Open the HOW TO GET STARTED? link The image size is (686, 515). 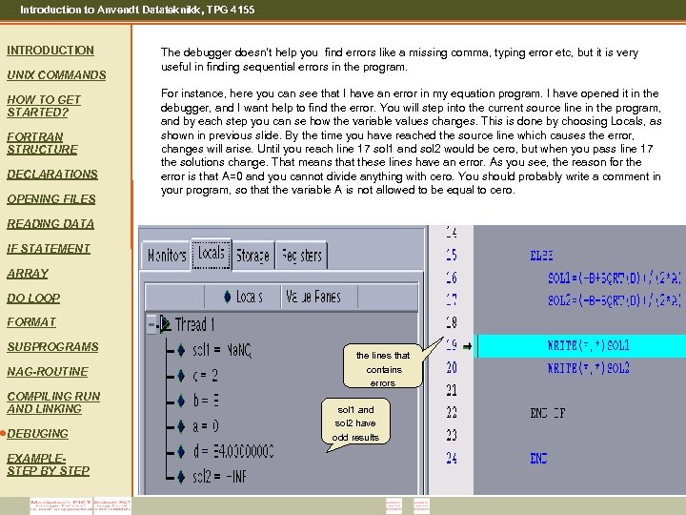click(44, 106)
